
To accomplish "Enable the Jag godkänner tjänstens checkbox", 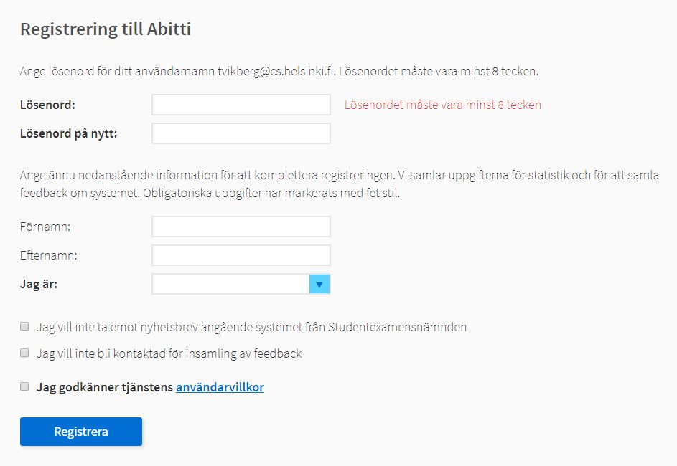I will point(24,386).
